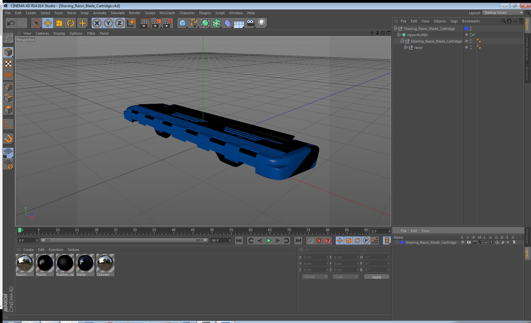Render to Picture Viewer

156,23
